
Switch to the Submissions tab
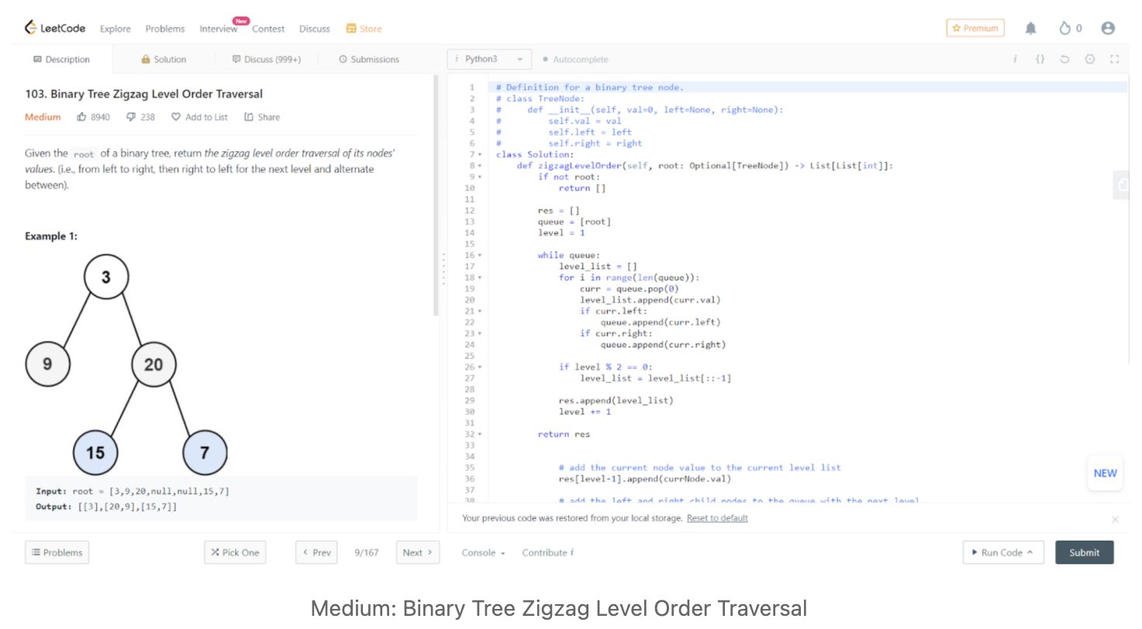pyautogui.click(x=369, y=59)
